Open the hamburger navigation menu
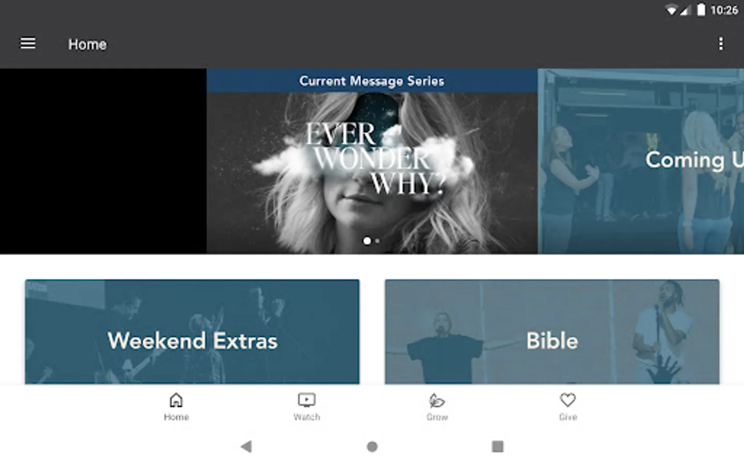Image resolution: width=744 pixels, height=465 pixels. point(28,43)
